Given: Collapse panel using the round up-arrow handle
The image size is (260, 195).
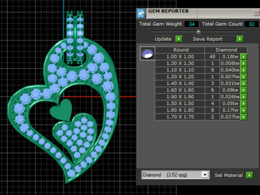Looking at the screenshot, I should click(198, 31).
